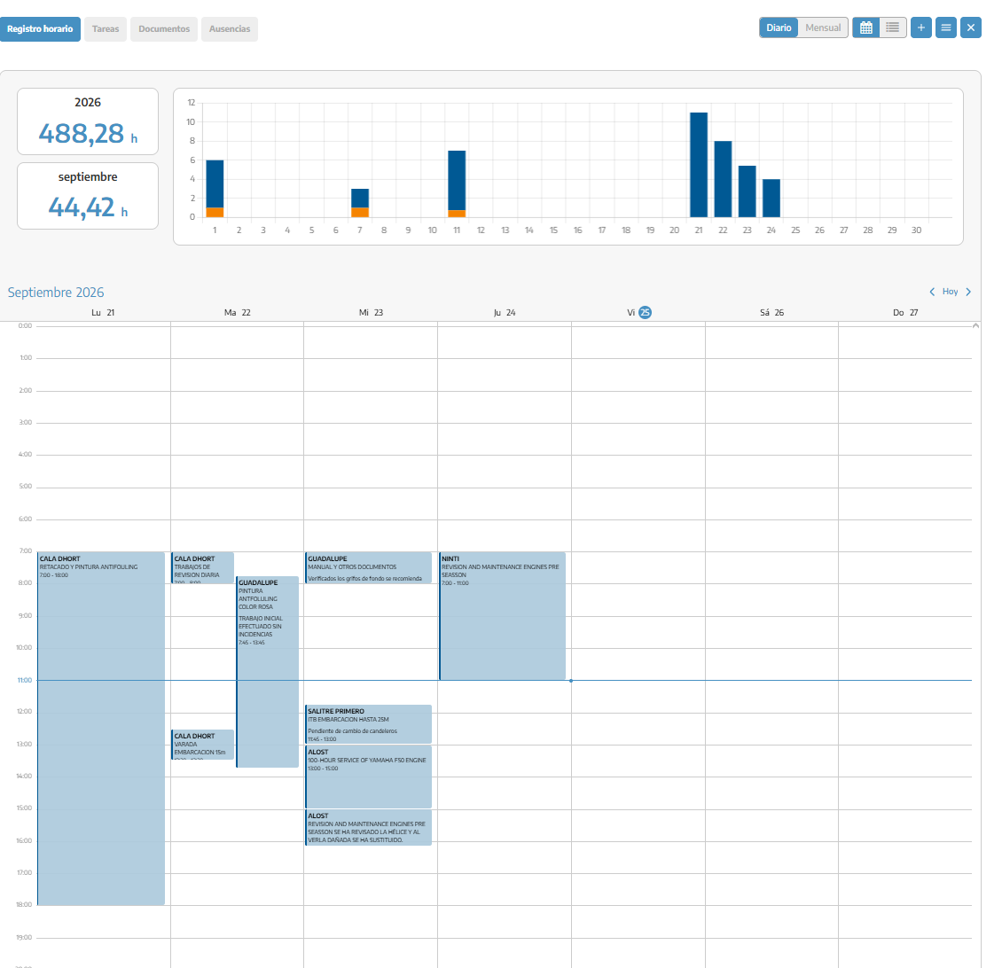Image resolution: width=1002 pixels, height=968 pixels.
Task: Switch to calendar grid view icon
Action: click(865, 27)
